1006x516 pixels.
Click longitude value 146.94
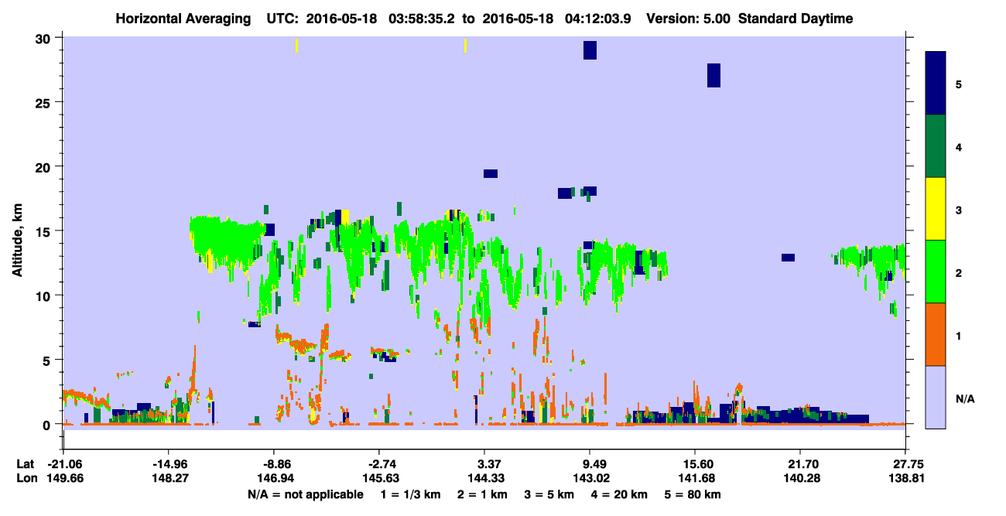point(274,479)
